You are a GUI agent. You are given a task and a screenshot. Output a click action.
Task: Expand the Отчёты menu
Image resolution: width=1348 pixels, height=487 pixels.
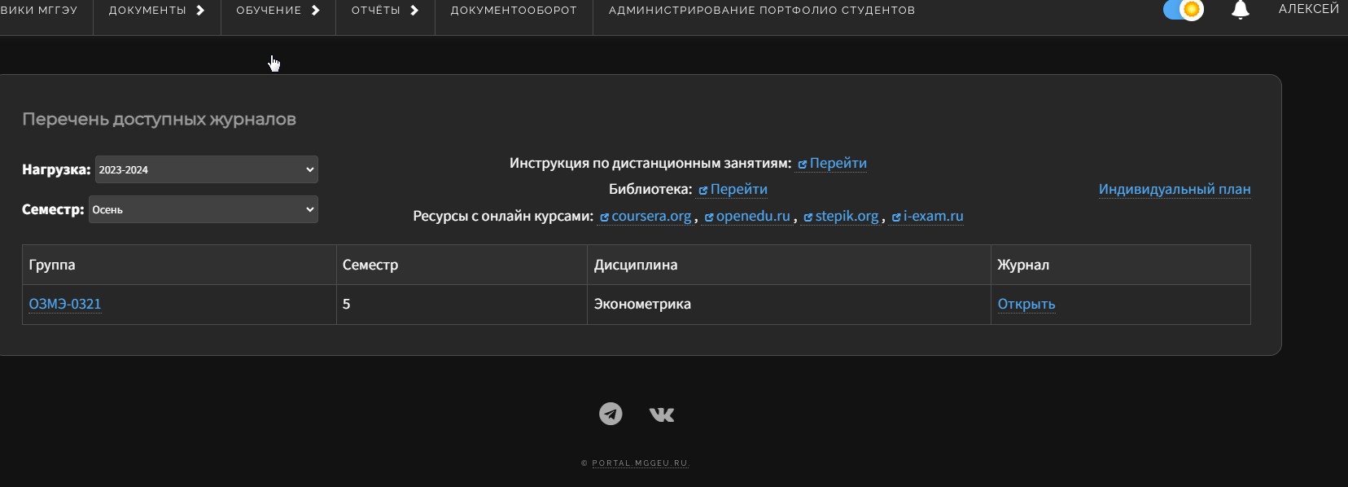384,11
